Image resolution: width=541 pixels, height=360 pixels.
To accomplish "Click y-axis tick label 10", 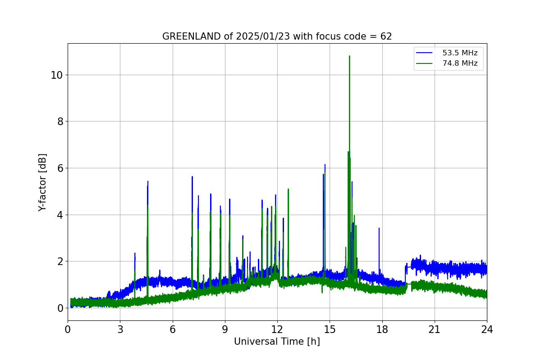I will 56,75.
